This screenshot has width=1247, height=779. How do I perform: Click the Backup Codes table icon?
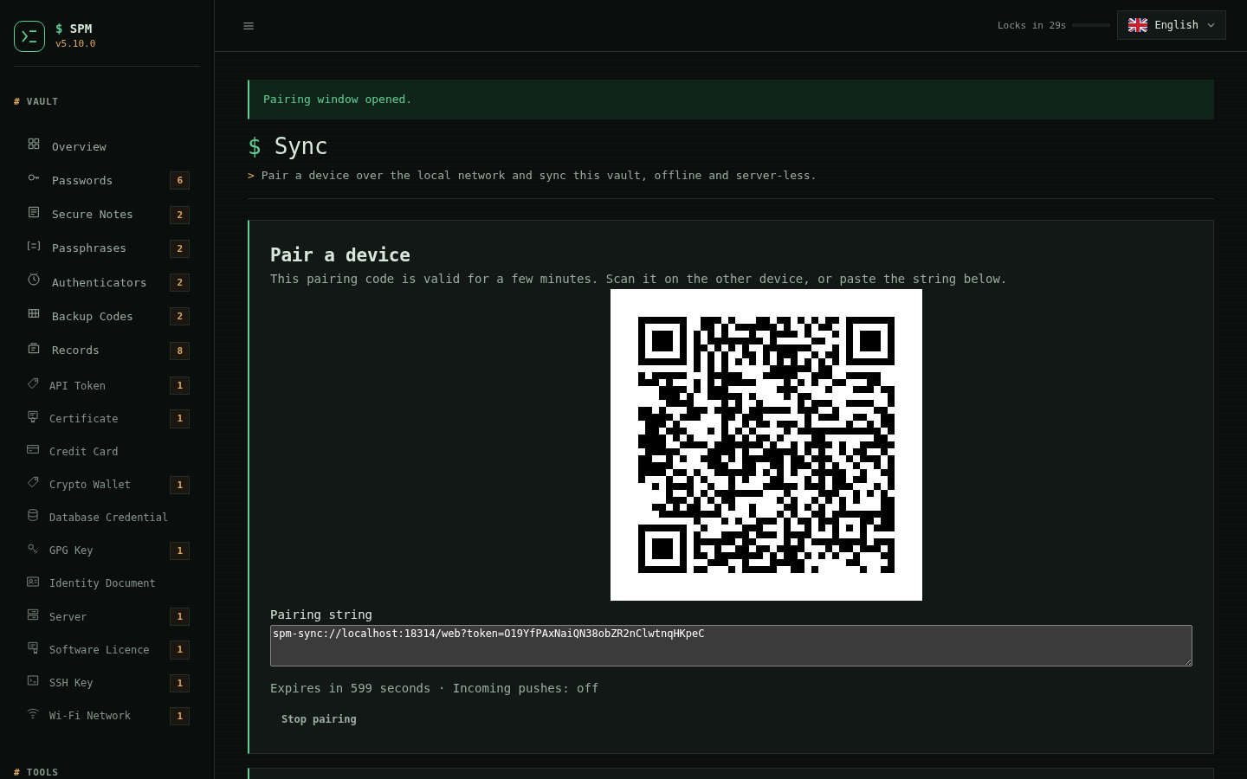point(34,313)
